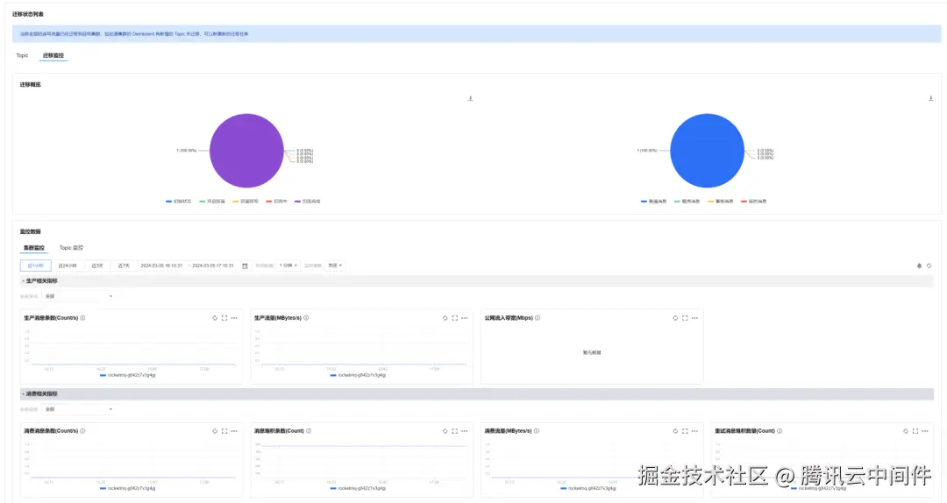Download the blue pie chart data
This screenshot has height=503, width=947.
930,98
